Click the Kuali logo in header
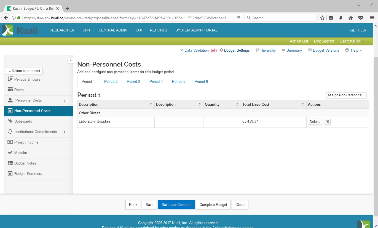The width and height of the screenshot is (378, 228). click(x=20, y=30)
